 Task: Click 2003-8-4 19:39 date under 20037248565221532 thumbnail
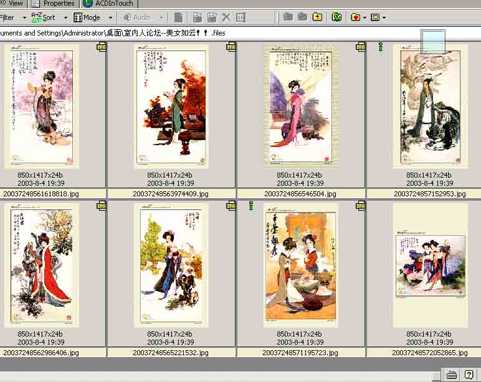click(171, 342)
